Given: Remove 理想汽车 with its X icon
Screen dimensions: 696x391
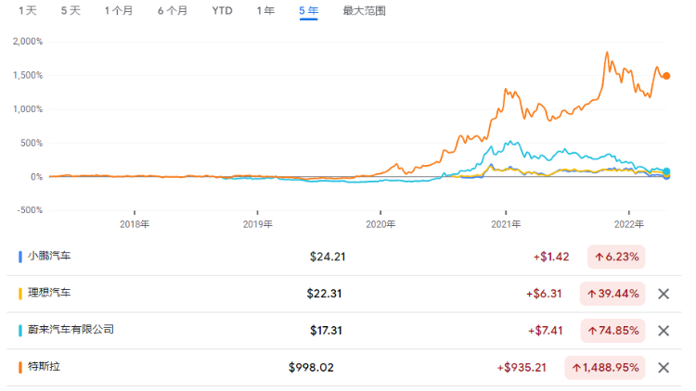Looking at the screenshot, I should click(x=664, y=294).
